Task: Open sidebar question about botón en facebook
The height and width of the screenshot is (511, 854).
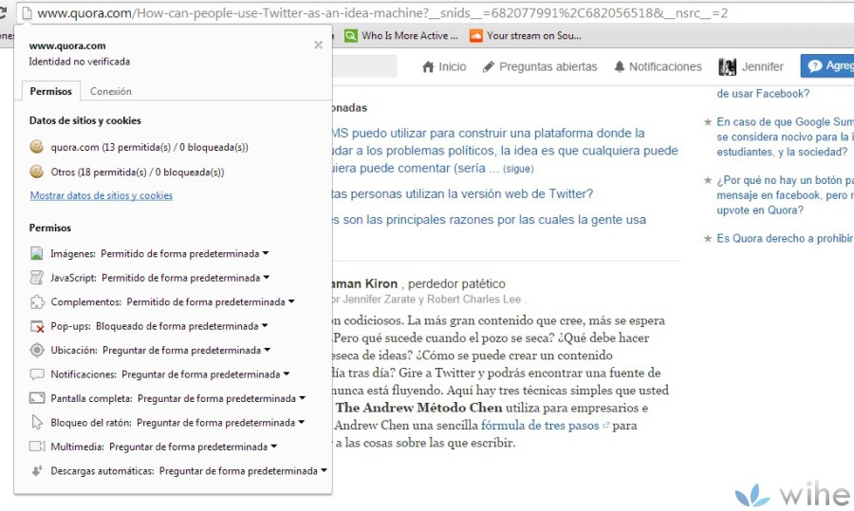Action: [785, 194]
